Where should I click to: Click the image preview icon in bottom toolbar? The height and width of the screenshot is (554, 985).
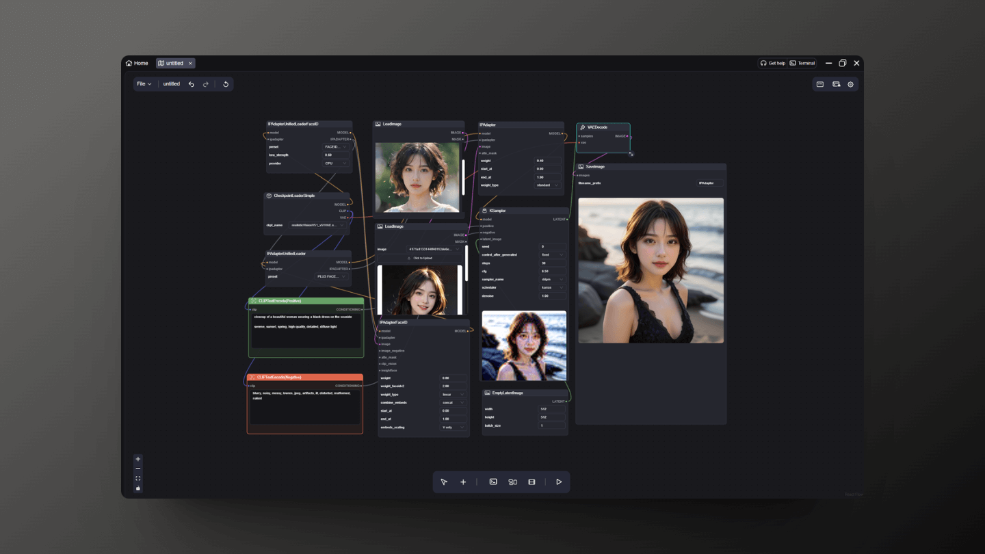tap(492, 482)
